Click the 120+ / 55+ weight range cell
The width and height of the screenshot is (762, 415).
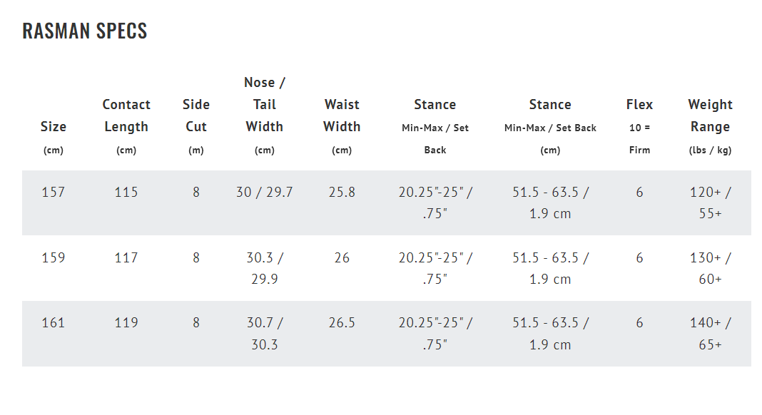pyautogui.click(x=710, y=203)
